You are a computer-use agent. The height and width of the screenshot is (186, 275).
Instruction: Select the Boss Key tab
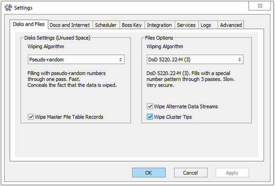pyautogui.click(x=132, y=25)
